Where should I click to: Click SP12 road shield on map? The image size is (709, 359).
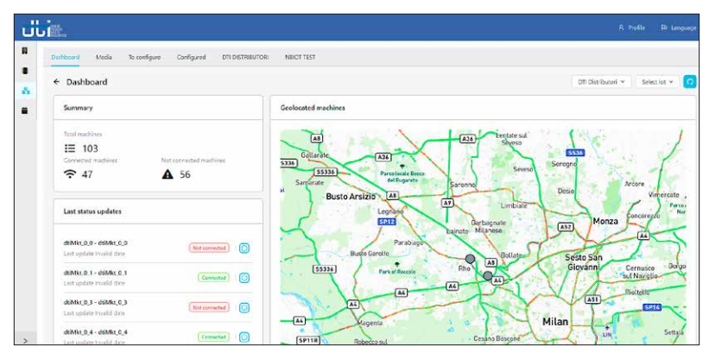[387, 222]
